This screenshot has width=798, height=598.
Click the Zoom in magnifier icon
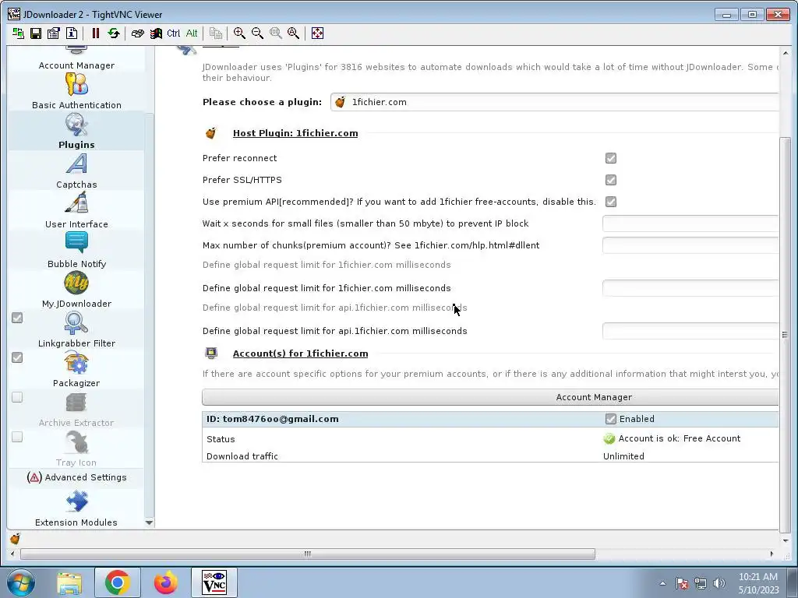point(239,33)
